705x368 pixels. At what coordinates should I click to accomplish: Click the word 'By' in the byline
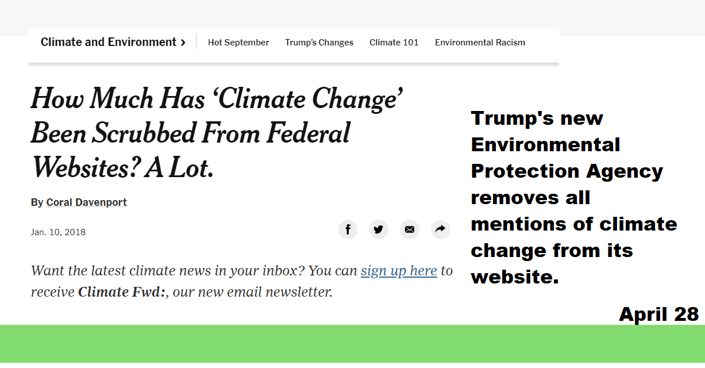coord(37,202)
